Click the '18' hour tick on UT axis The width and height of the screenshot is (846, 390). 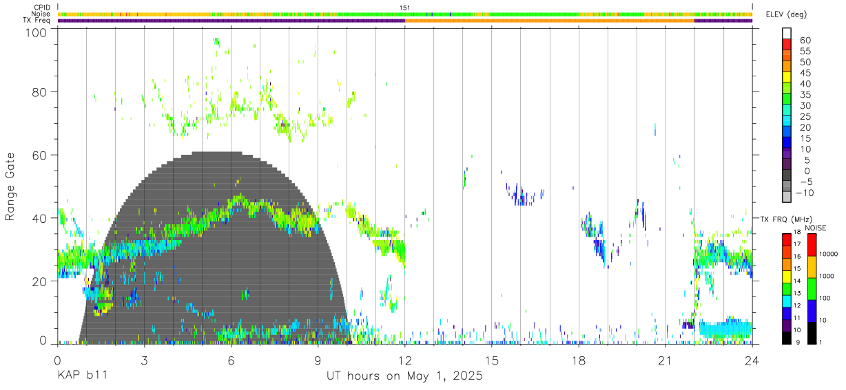[x=579, y=360]
